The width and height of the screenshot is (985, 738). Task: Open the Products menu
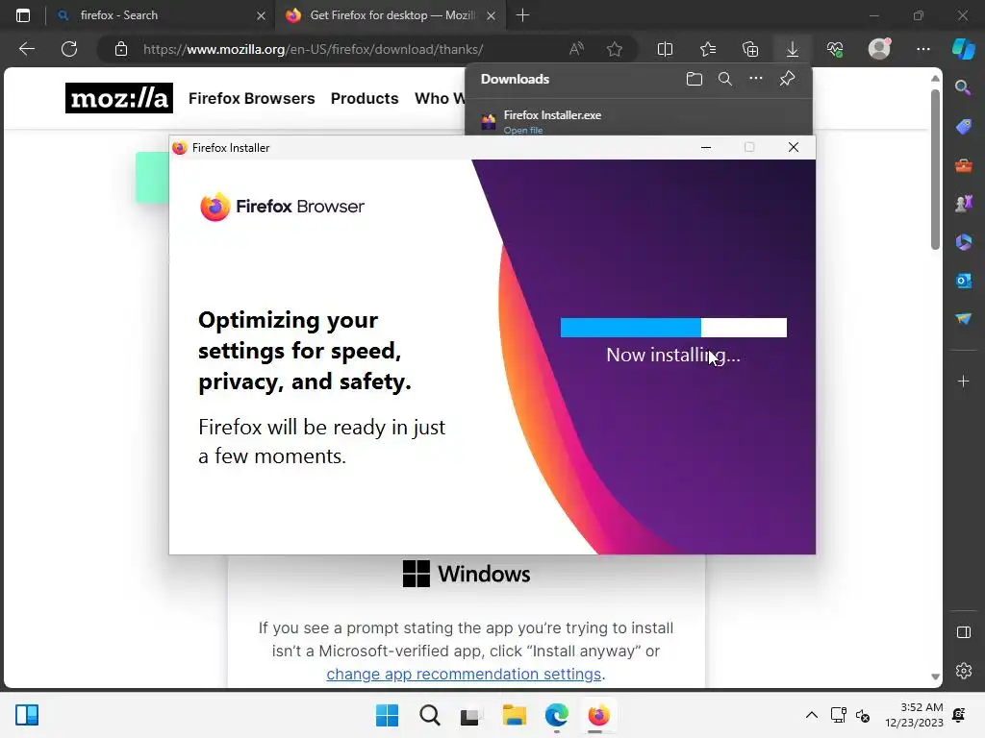(365, 99)
